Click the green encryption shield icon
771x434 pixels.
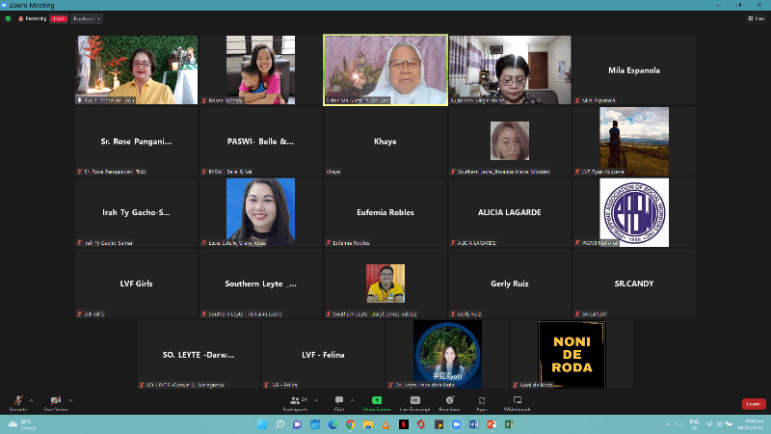coord(9,18)
